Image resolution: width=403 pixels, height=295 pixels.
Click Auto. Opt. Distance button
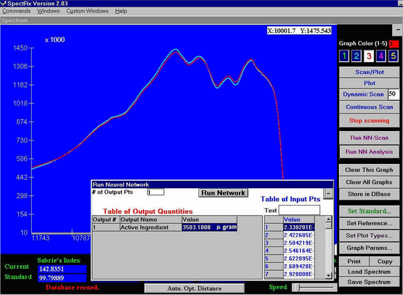pos(194,288)
